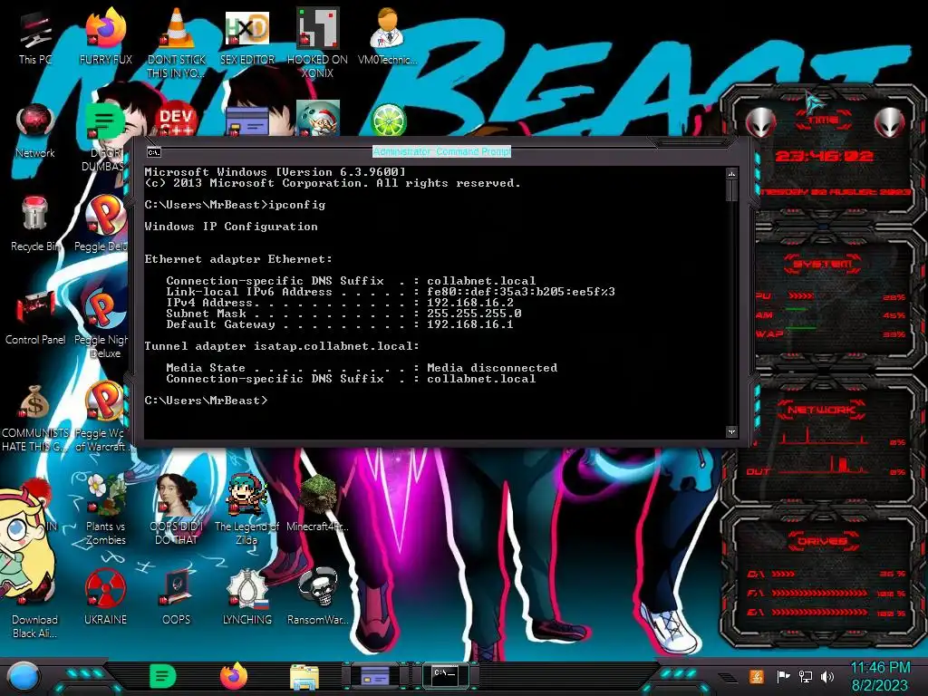
Task: Open the This PC desktop icon
Action: [35, 38]
